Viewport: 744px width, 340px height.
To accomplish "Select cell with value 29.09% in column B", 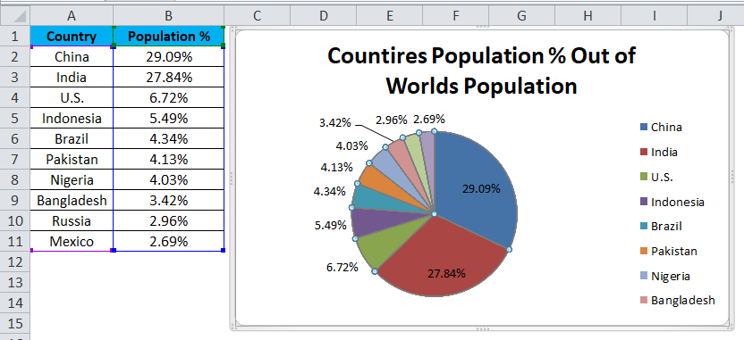I will (x=168, y=57).
